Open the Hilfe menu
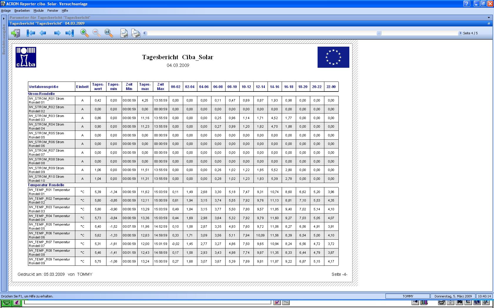This screenshot has width=494, height=308. (x=65, y=11)
